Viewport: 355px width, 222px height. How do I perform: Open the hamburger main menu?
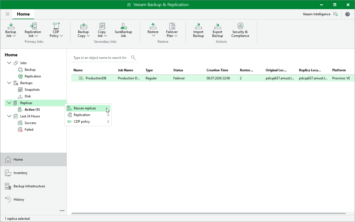coord(7,14)
